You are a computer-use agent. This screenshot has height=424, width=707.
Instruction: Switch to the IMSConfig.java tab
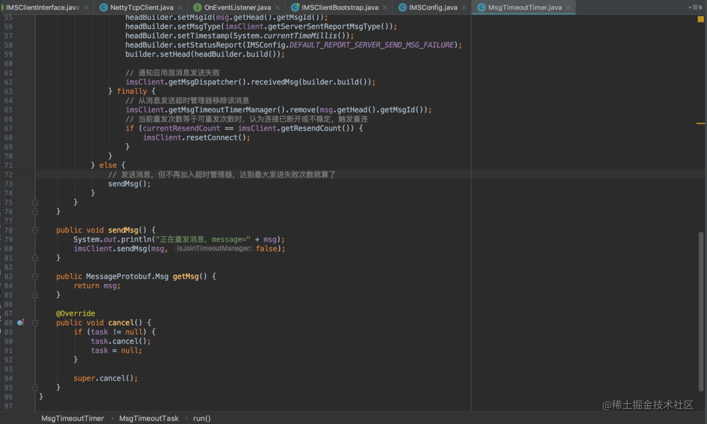coord(433,7)
